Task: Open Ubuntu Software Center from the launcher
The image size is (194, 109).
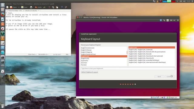Action: tap(3, 24)
